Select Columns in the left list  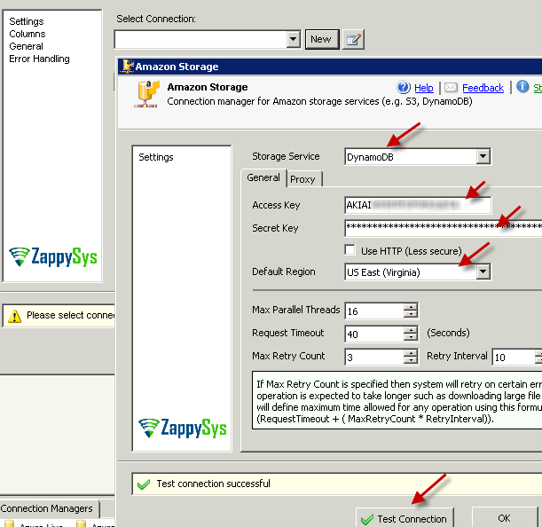(x=27, y=34)
